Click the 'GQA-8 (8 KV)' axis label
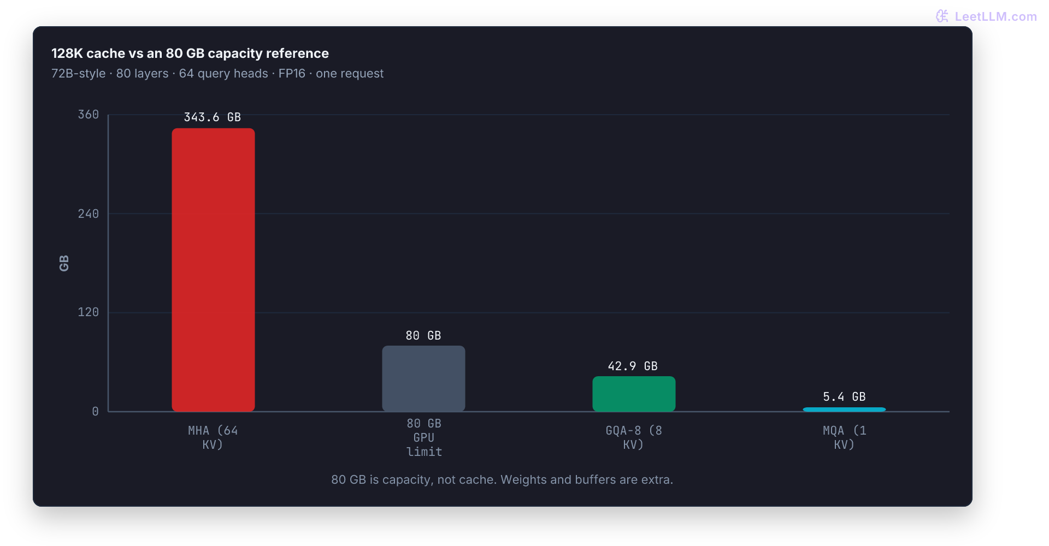 tap(634, 437)
